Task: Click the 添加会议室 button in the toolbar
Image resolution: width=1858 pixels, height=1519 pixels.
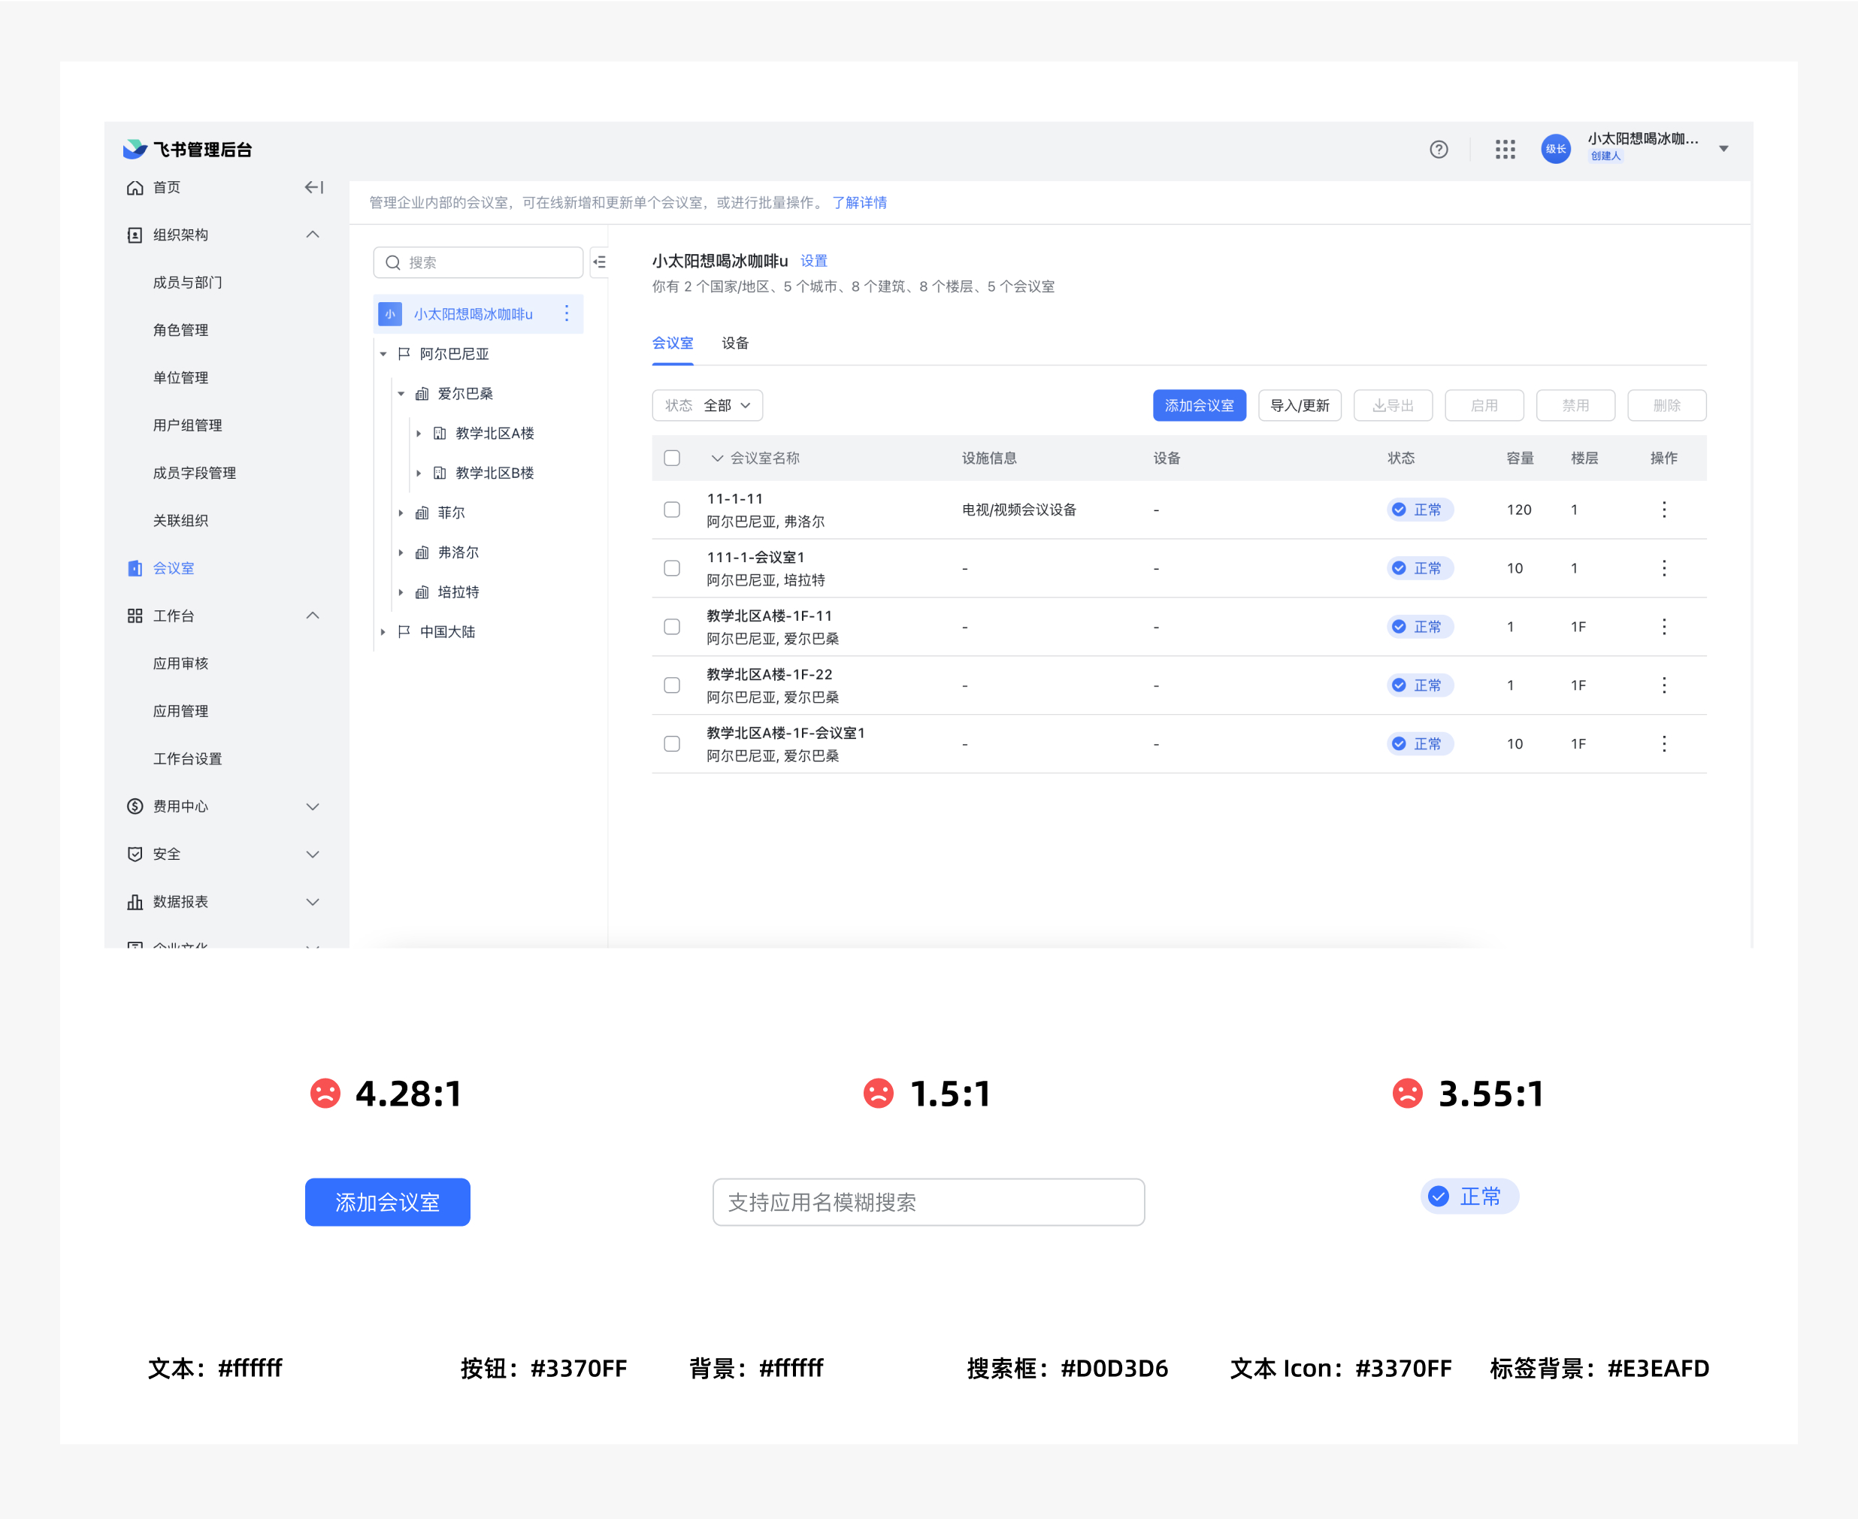Action: click(1200, 405)
